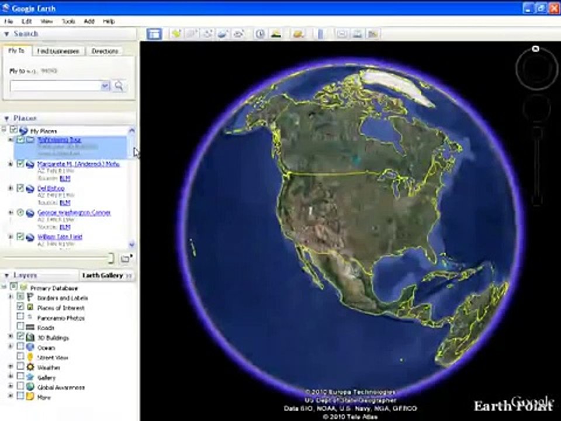The height and width of the screenshot is (421, 561).
Task: Collapse the Layers panel triangle
Action: pos(6,275)
